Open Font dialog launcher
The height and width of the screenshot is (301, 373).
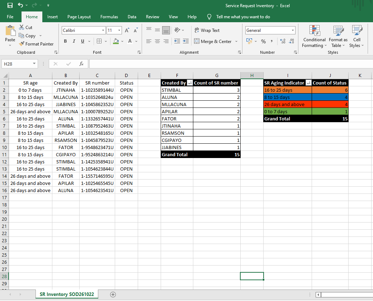click(x=139, y=52)
